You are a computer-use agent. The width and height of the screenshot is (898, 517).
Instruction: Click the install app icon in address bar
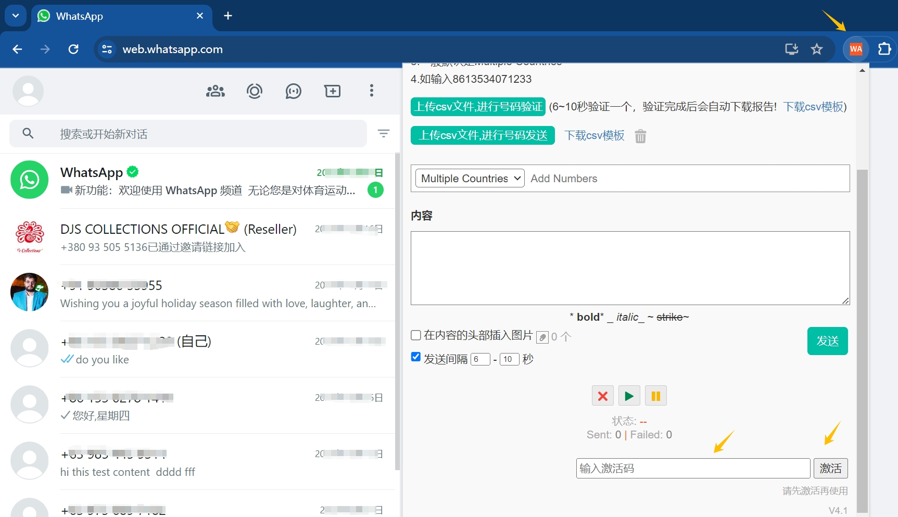click(791, 49)
